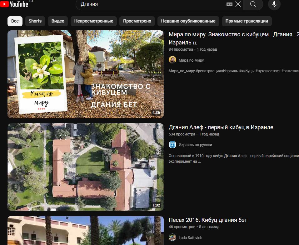Go to the YouTube home logo
Viewport: 299px width, 245px height.
click(x=14, y=4)
